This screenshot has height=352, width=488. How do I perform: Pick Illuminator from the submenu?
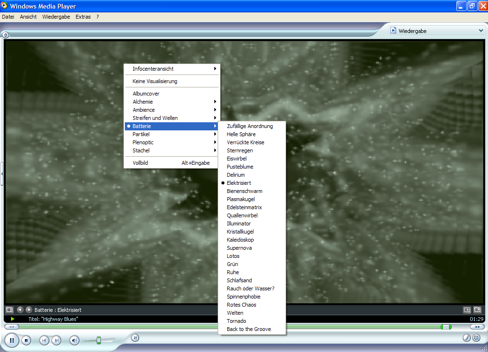click(252, 224)
